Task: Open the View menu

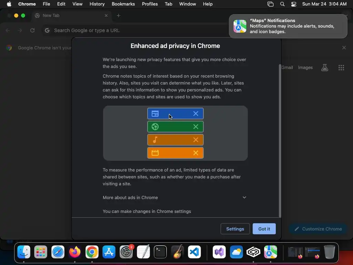Action: point(77,4)
